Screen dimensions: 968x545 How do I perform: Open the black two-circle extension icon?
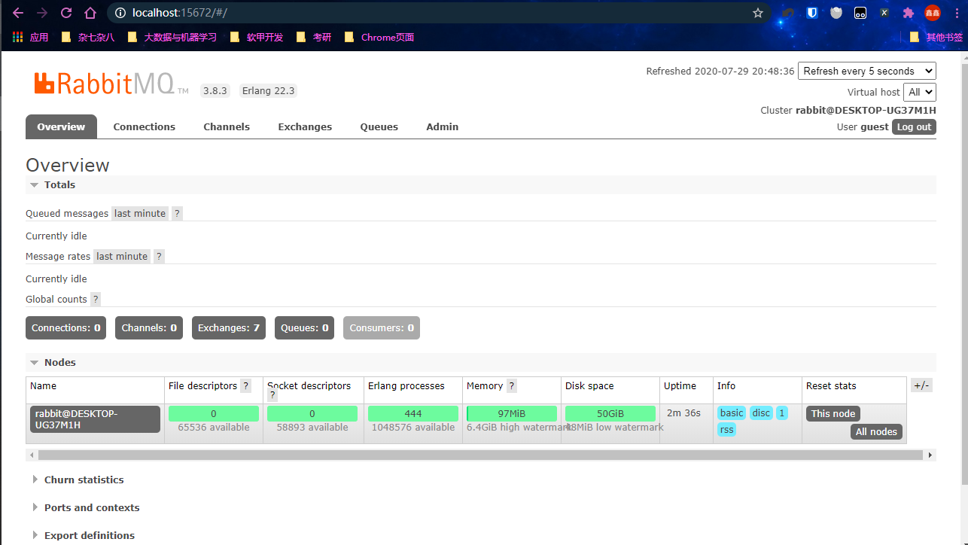(x=860, y=13)
